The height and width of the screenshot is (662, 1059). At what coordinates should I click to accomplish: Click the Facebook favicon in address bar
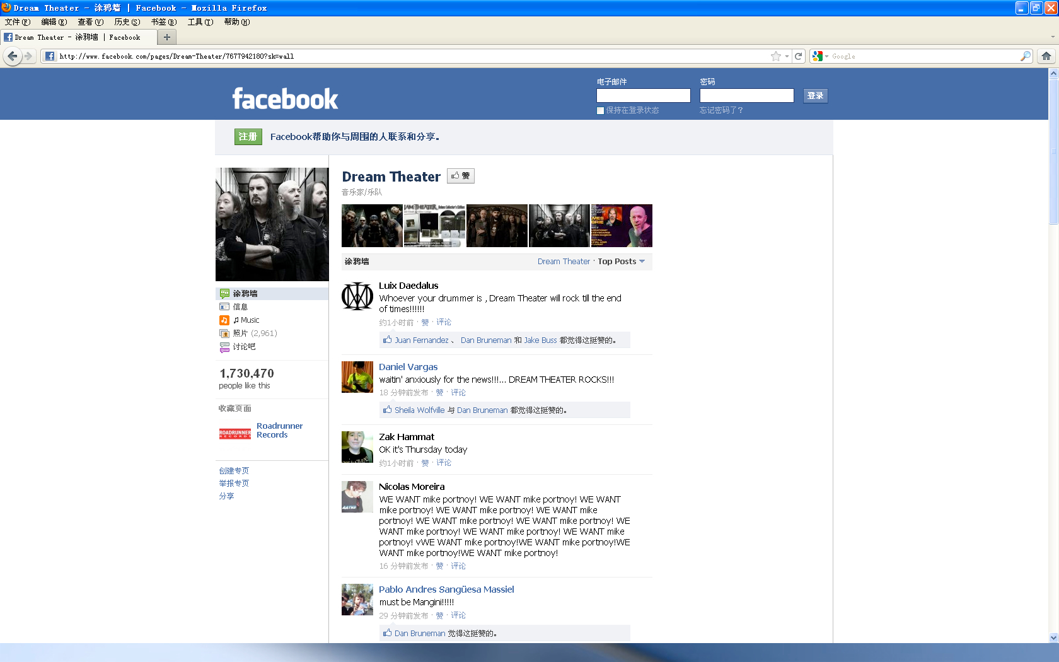[50, 56]
